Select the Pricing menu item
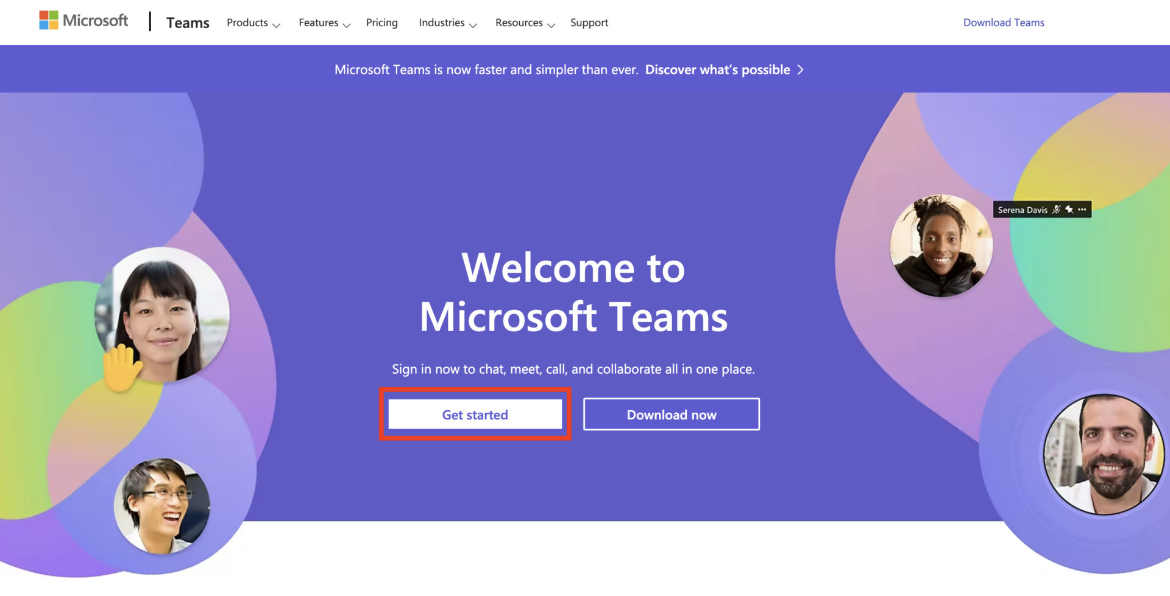1170x596 pixels. tap(381, 23)
